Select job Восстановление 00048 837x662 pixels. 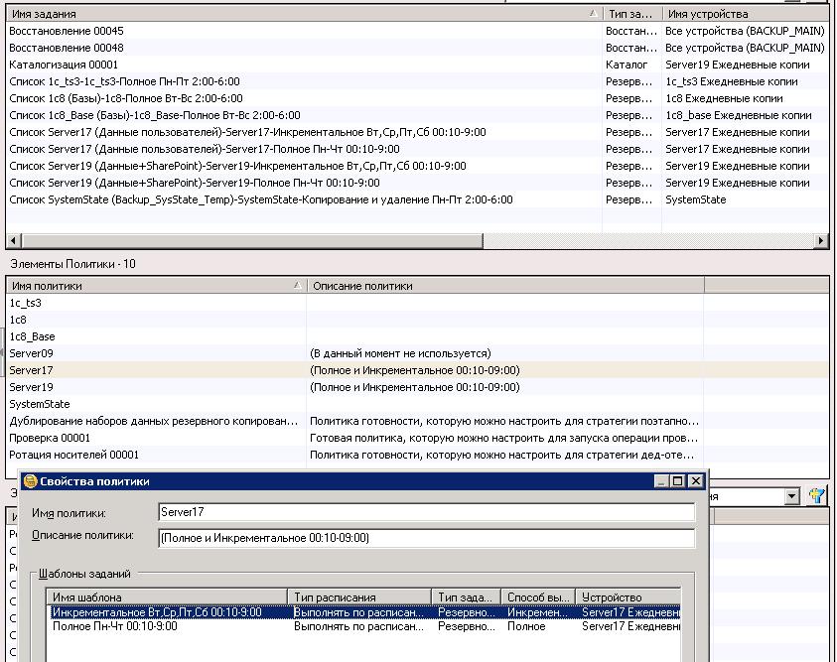[x=67, y=48]
